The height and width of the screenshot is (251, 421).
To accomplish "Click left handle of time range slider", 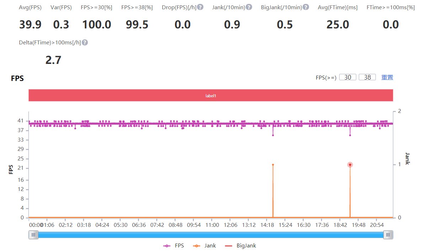I will 33,235.
